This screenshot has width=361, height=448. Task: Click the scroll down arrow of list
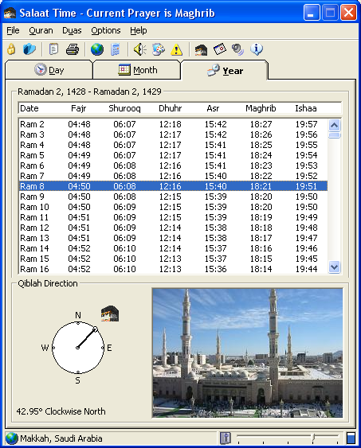tap(334, 267)
